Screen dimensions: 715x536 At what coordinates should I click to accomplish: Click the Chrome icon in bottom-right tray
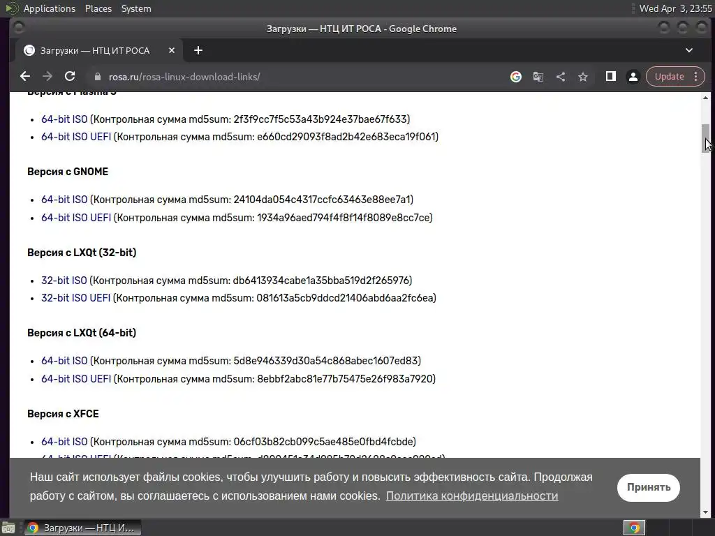(x=634, y=528)
